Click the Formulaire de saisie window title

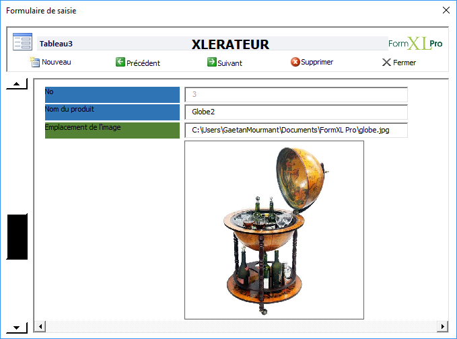[41, 11]
